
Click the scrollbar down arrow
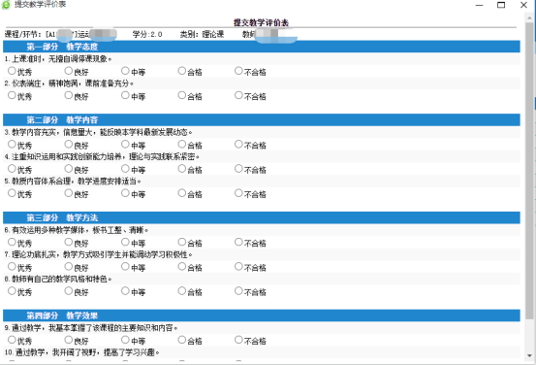coord(529,355)
